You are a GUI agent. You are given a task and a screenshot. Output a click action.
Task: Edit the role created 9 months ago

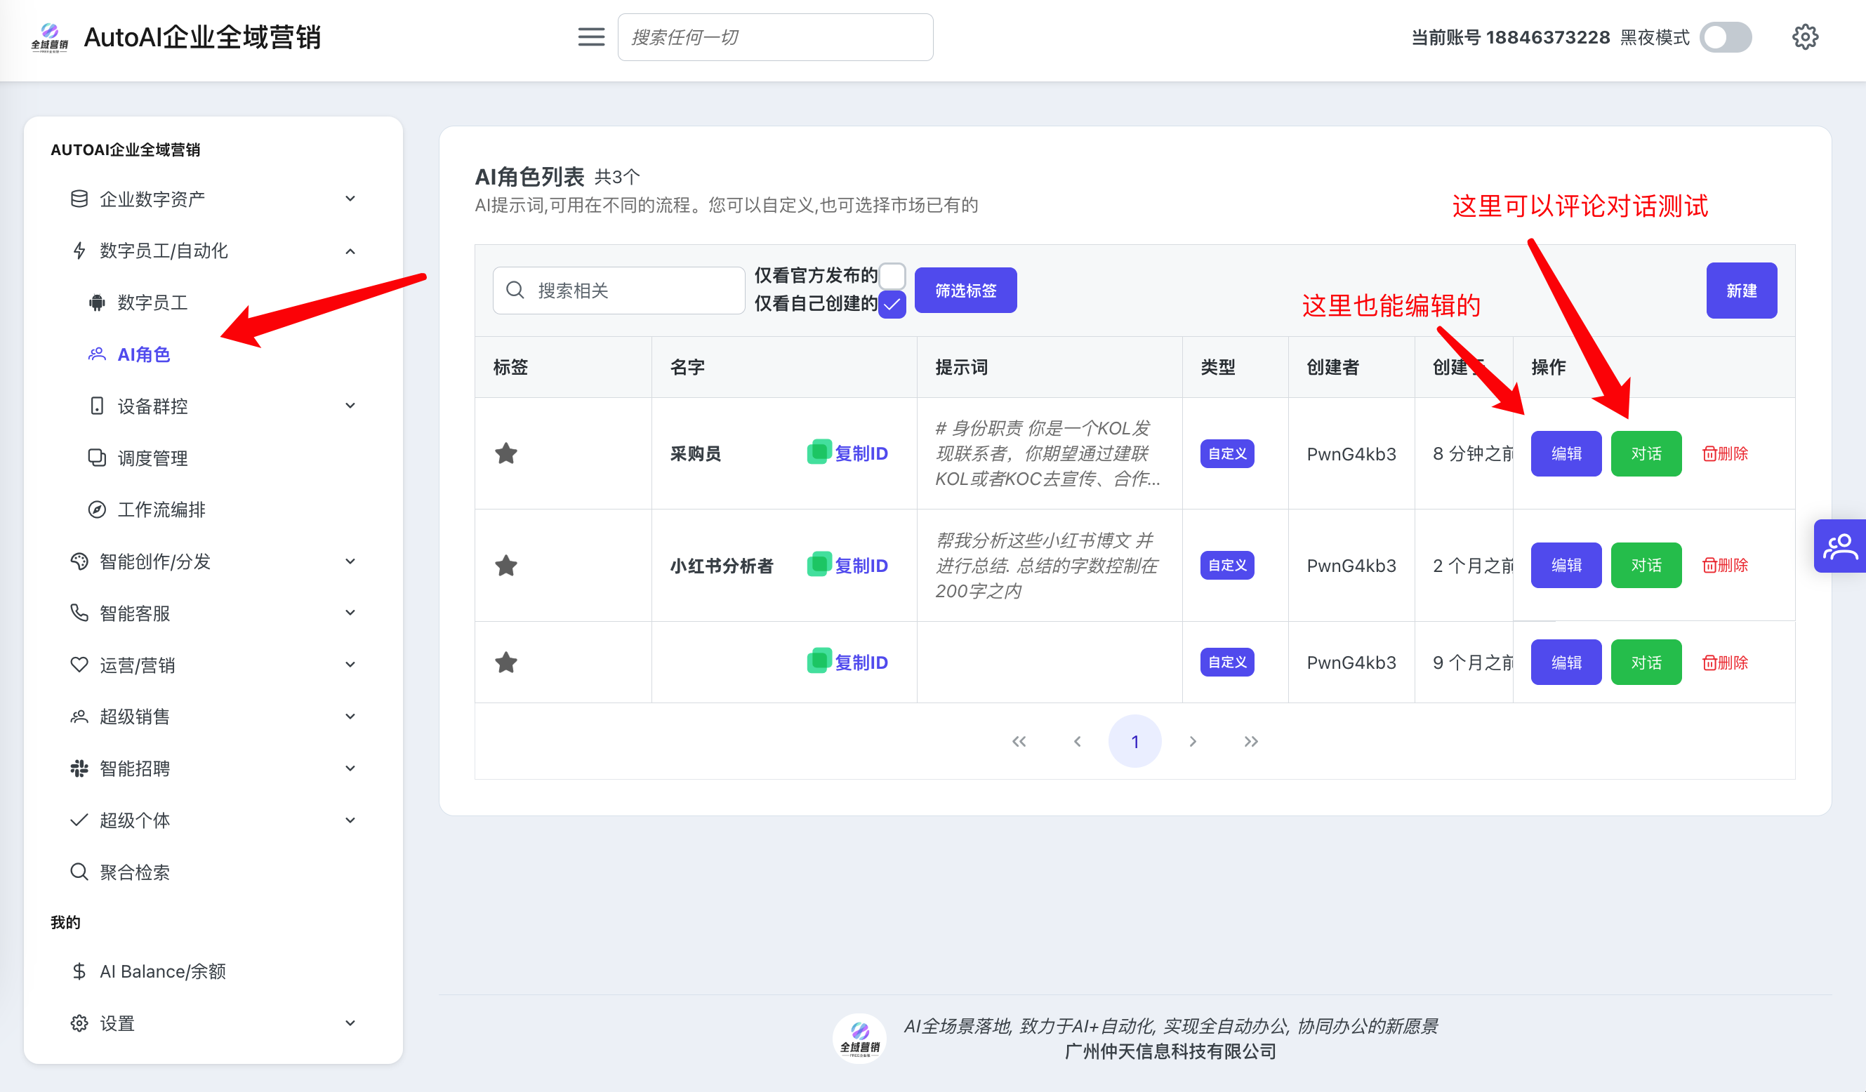coord(1566,662)
